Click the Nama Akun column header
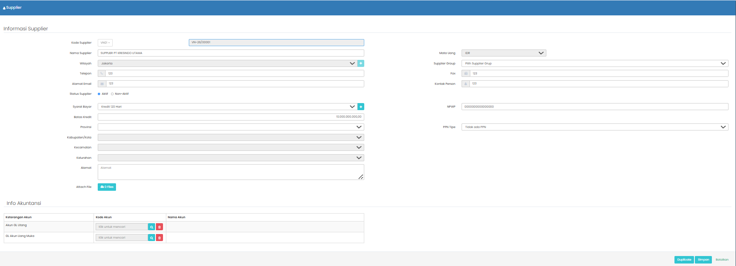 (177, 217)
